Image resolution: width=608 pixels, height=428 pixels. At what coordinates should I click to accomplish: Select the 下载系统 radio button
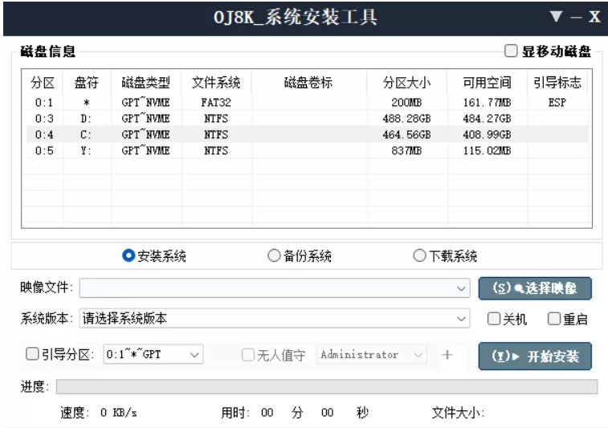419,255
